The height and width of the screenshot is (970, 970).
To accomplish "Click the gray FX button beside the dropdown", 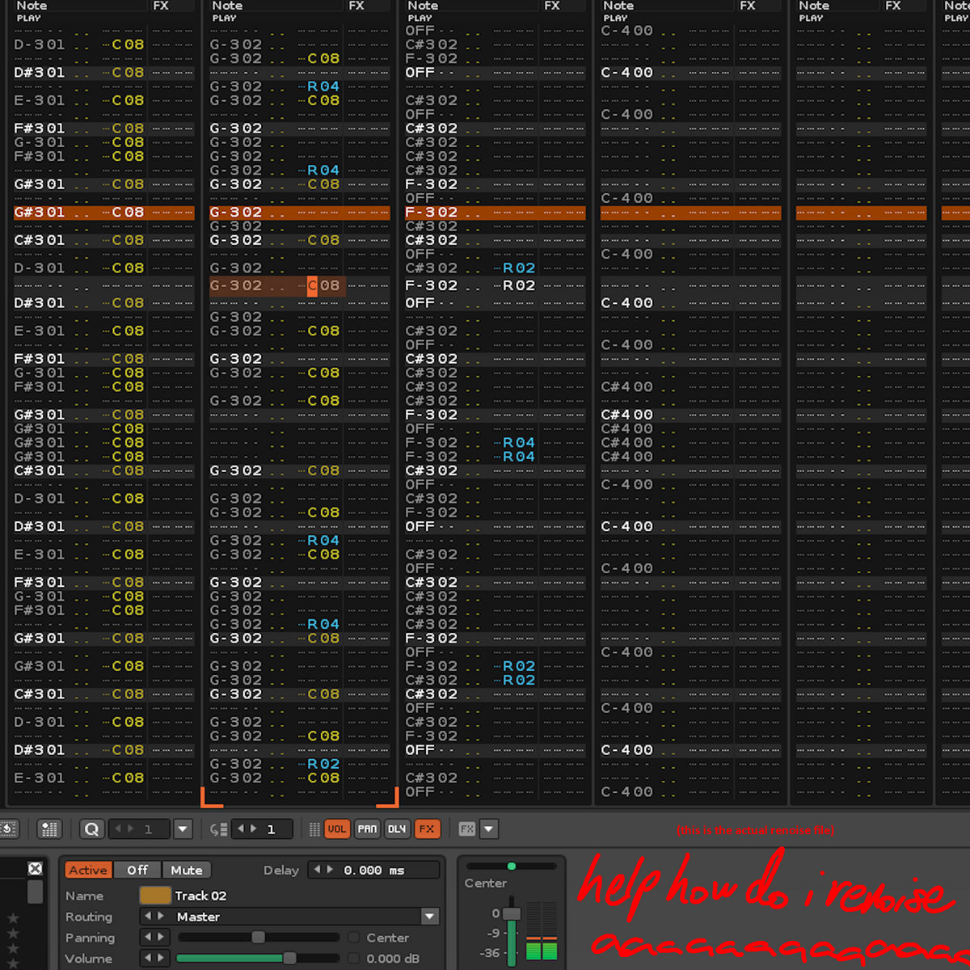I will tap(466, 829).
